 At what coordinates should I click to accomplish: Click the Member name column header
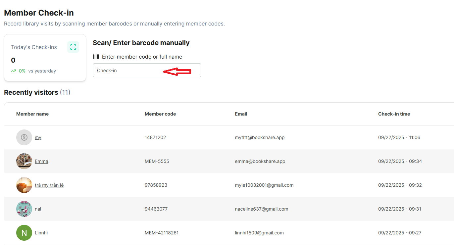[x=32, y=114]
